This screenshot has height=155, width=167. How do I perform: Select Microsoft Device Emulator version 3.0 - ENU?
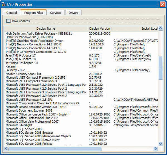pos(35,107)
